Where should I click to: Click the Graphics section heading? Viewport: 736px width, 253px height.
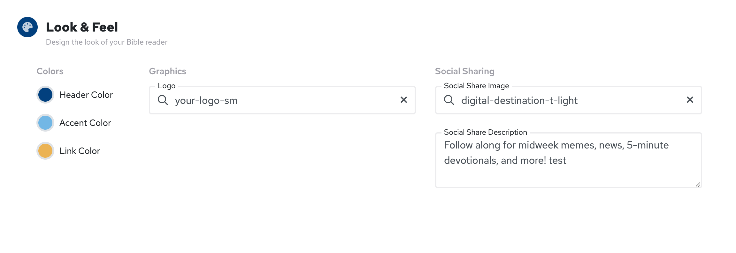(x=167, y=71)
